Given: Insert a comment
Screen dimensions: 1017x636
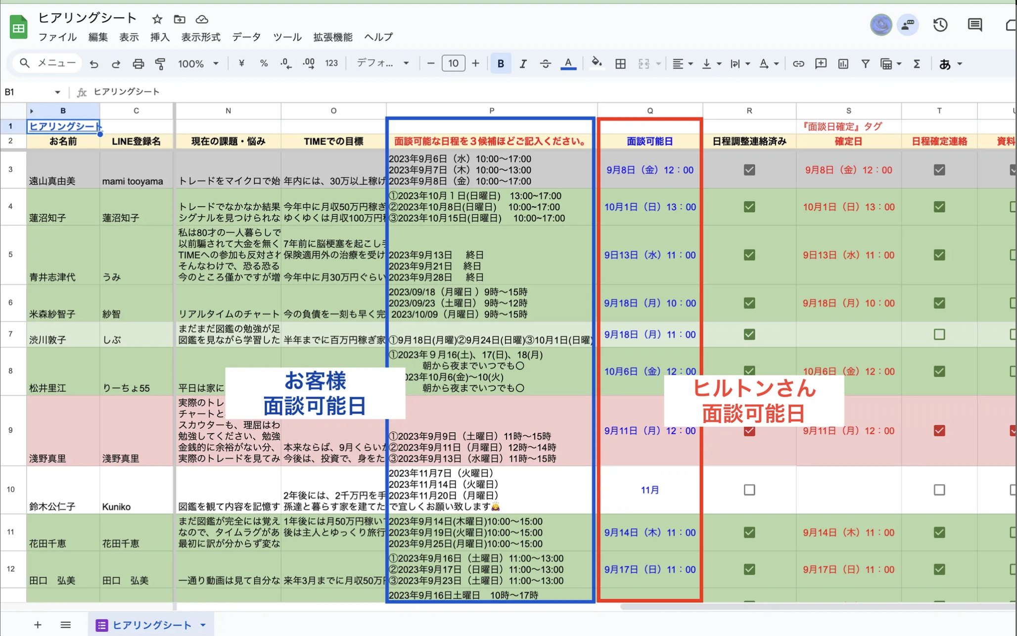Looking at the screenshot, I should 820,63.
